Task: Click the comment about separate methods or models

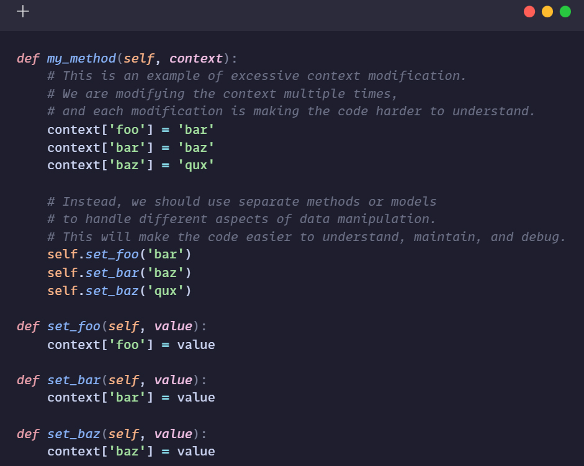Action: (x=242, y=201)
